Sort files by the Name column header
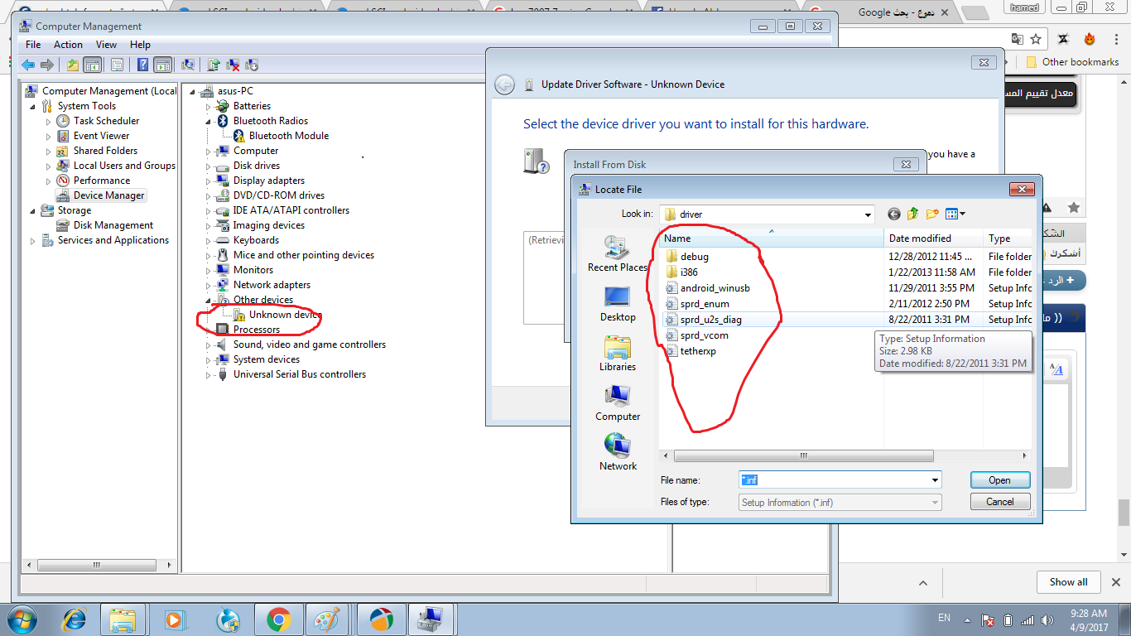The height and width of the screenshot is (636, 1131). click(772, 238)
